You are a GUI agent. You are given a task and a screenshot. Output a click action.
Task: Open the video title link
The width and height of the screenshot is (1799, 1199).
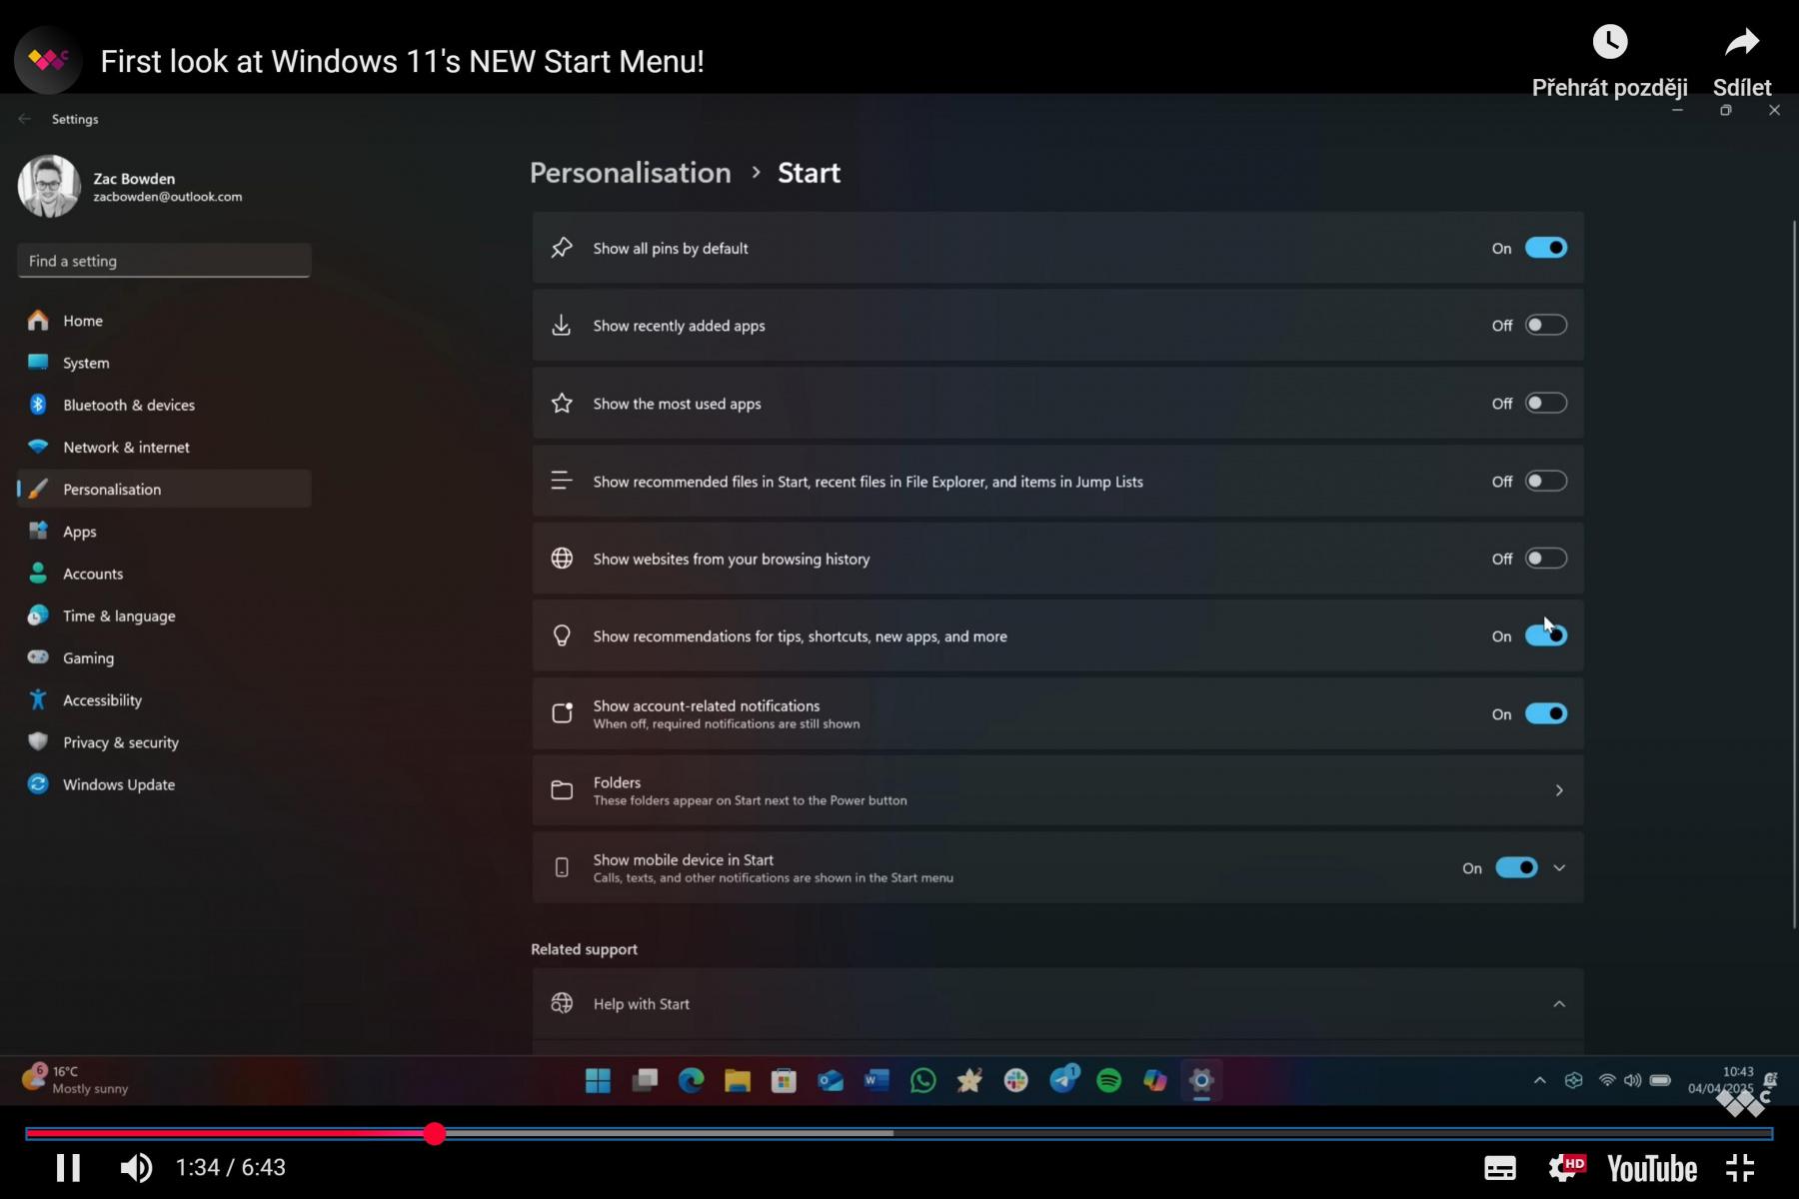[x=403, y=61]
